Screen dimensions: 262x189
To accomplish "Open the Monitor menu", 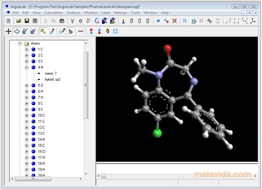I will coord(91,13).
